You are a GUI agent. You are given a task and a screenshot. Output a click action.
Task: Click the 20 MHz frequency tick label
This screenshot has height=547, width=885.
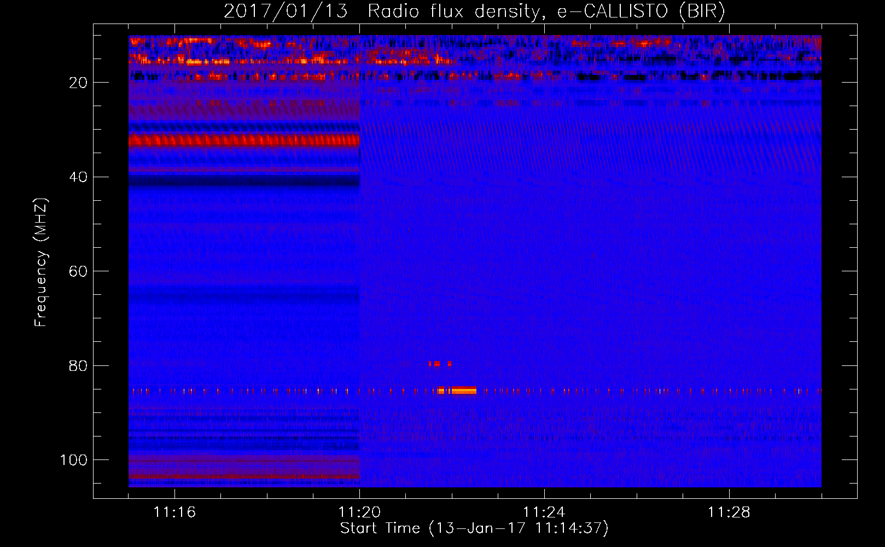(x=79, y=83)
